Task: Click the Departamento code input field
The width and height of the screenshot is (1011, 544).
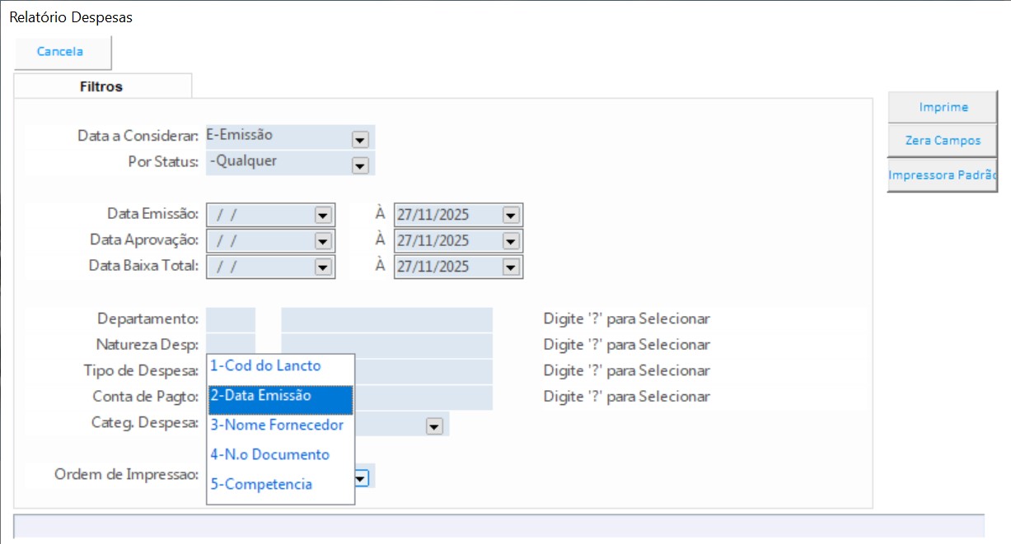Action: (231, 319)
